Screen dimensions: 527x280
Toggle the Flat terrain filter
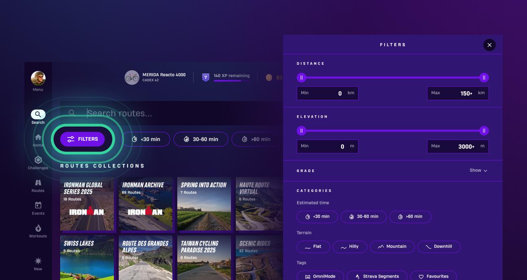coord(313,246)
